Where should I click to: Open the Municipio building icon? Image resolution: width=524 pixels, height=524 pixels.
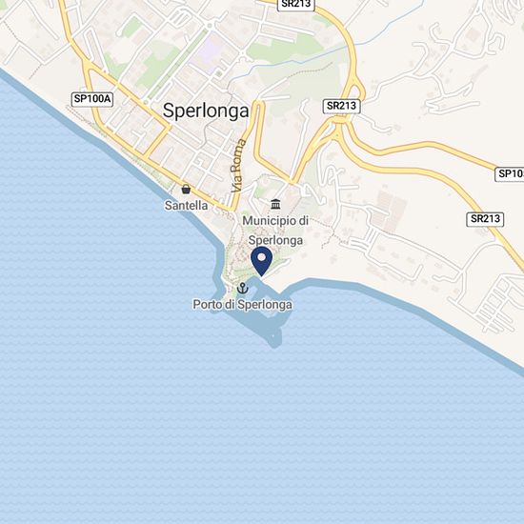[x=275, y=204]
